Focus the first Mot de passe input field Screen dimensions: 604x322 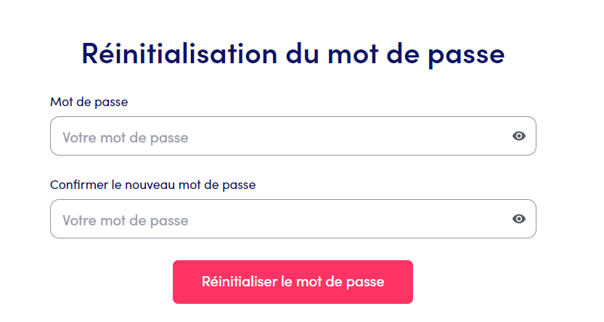point(276,137)
